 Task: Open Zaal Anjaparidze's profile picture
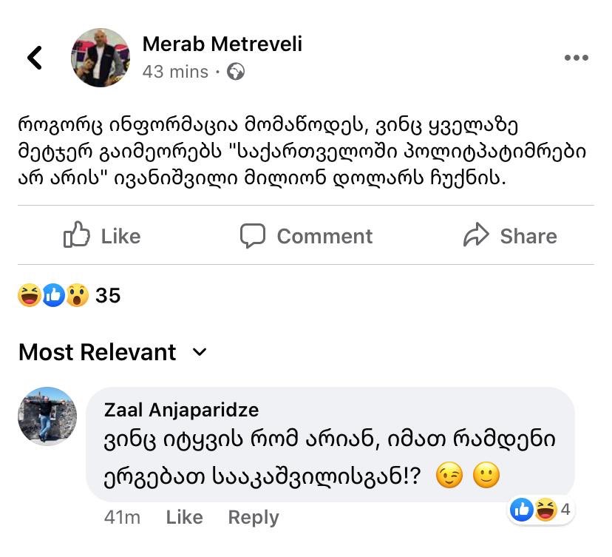[x=47, y=416]
